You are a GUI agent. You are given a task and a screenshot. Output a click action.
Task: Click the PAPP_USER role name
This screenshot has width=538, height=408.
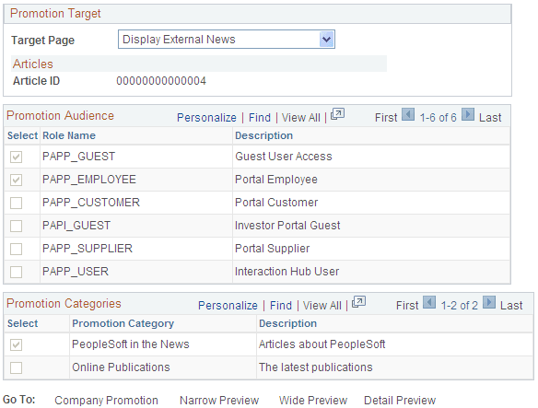click(76, 272)
